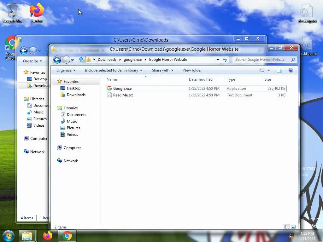Select Downloads in the address breadcrumb

[x=107, y=60]
